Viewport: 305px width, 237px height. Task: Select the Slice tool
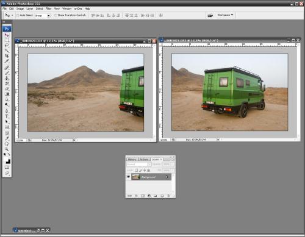point(7,61)
